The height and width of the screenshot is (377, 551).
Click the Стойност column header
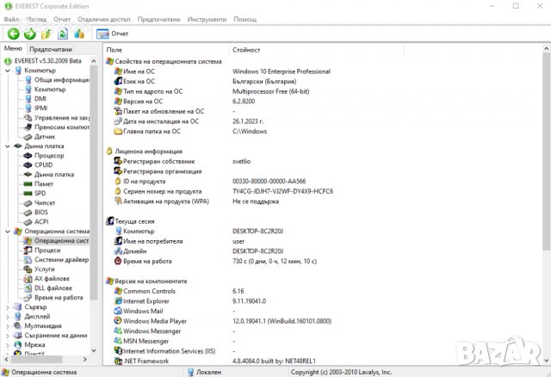coord(246,50)
